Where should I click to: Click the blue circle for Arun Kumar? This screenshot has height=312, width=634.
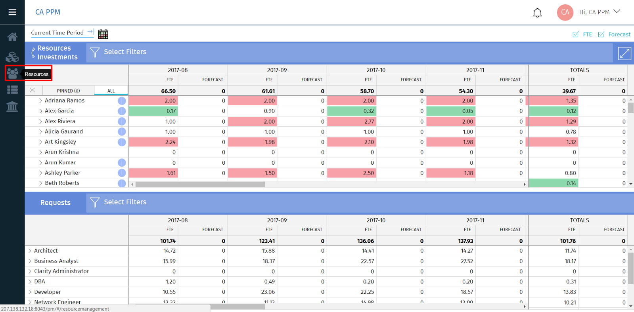click(x=122, y=163)
